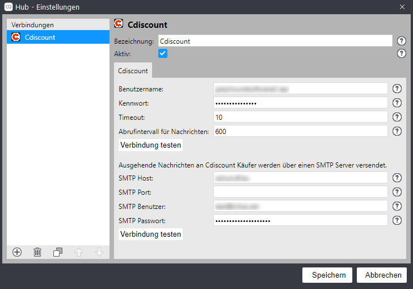The width and height of the screenshot is (413, 289).
Task: Cancel with the Abbrechen button
Action: click(x=382, y=275)
